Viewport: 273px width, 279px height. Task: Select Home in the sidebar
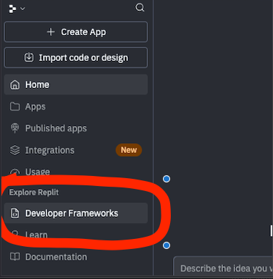tap(76, 84)
